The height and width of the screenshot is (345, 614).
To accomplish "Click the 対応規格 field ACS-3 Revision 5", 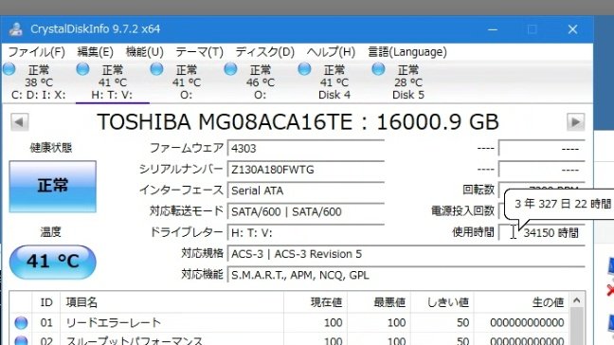I will (x=406, y=254).
